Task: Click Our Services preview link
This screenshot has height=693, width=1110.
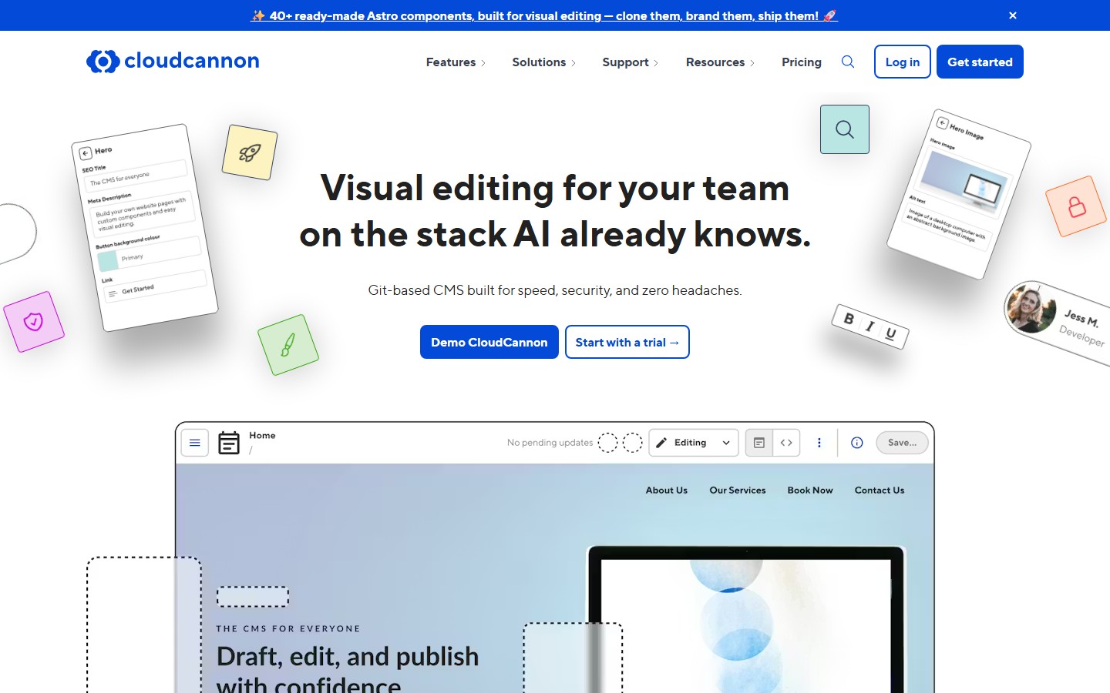Action: pos(738,490)
